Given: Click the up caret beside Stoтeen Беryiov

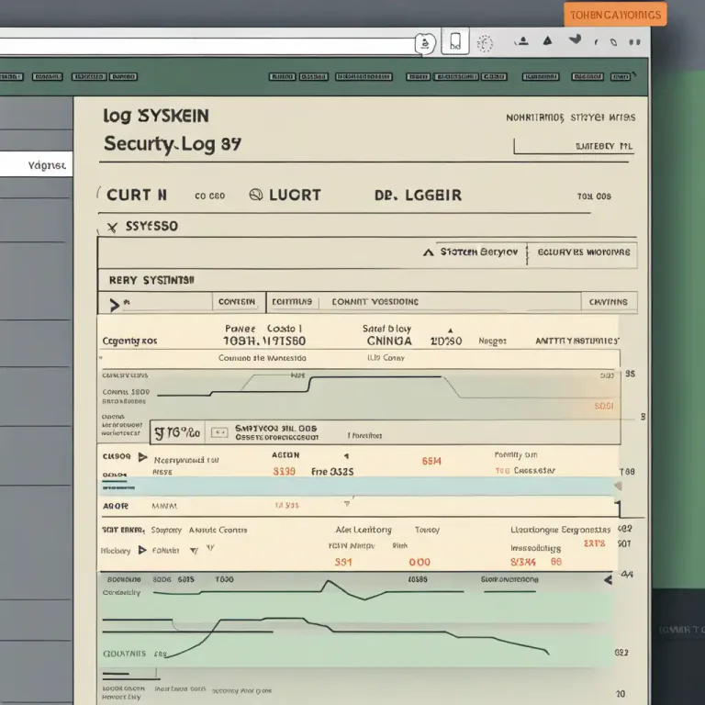Looking at the screenshot, I should 429,252.
